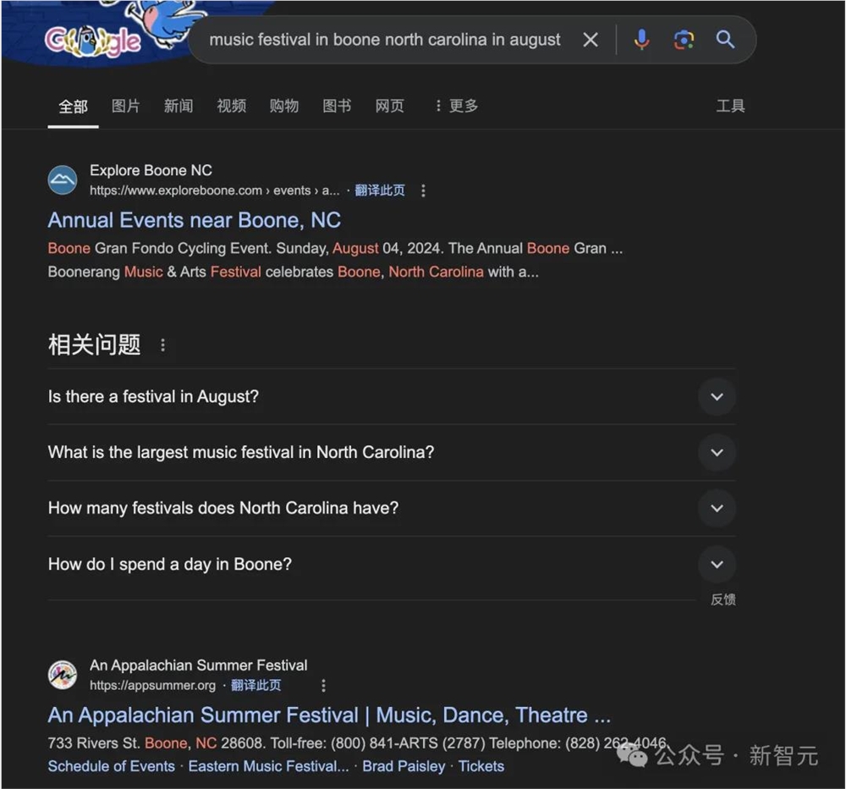This screenshot has height=789, width=846.
Task: Focus the search input field
Action: tap(385, 40)
